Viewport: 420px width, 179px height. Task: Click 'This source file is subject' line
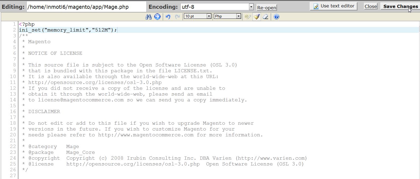click(130, 65)
